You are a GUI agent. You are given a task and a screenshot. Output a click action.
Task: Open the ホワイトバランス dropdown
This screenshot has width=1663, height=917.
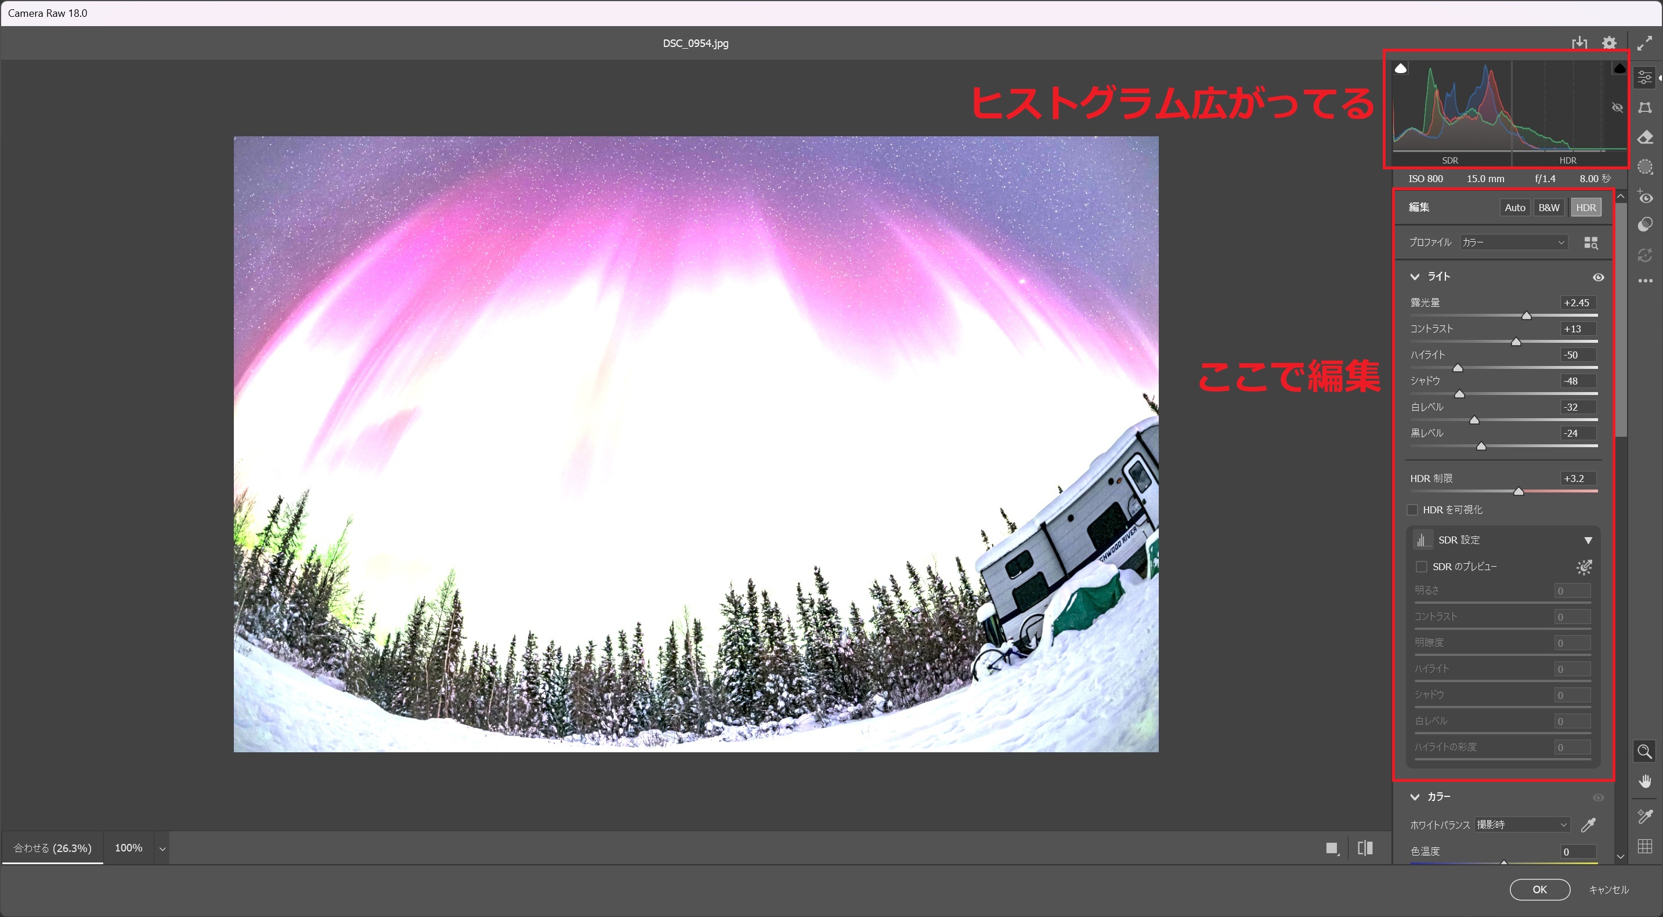[x=1521, y=825]
